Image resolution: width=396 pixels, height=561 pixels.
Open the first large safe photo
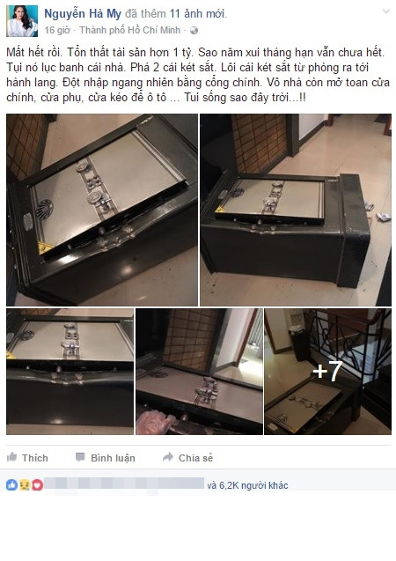coord(102,210)
